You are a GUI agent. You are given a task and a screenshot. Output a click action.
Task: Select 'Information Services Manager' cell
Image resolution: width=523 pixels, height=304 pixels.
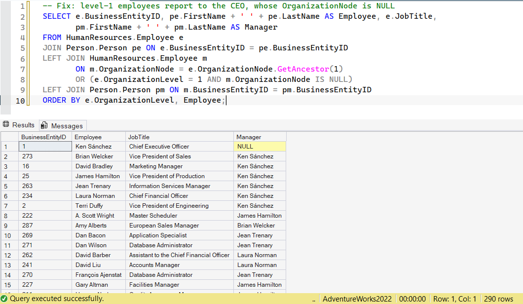point(180,186)
